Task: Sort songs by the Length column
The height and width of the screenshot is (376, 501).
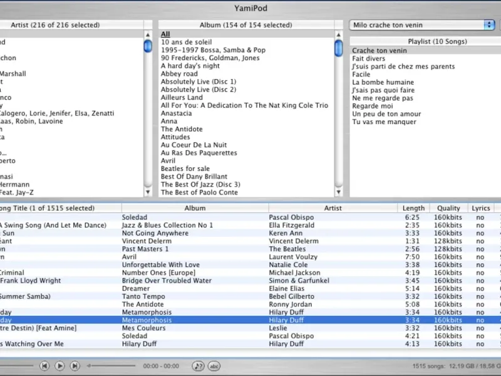Action: tap(413, 208)
